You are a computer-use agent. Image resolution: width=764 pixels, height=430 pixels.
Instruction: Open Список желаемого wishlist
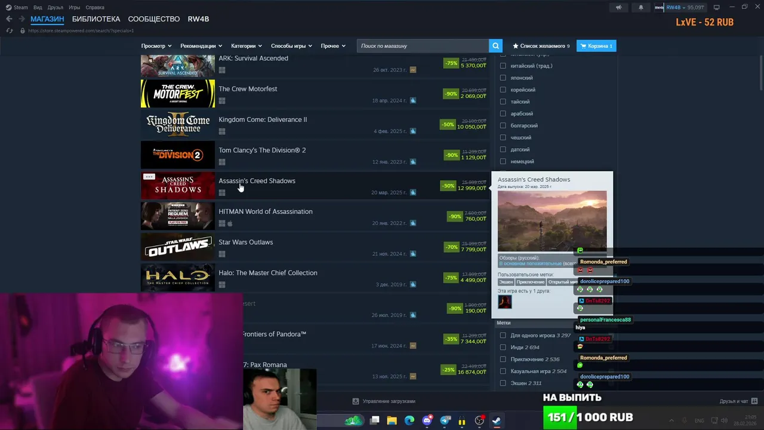(x=541, y=46)
